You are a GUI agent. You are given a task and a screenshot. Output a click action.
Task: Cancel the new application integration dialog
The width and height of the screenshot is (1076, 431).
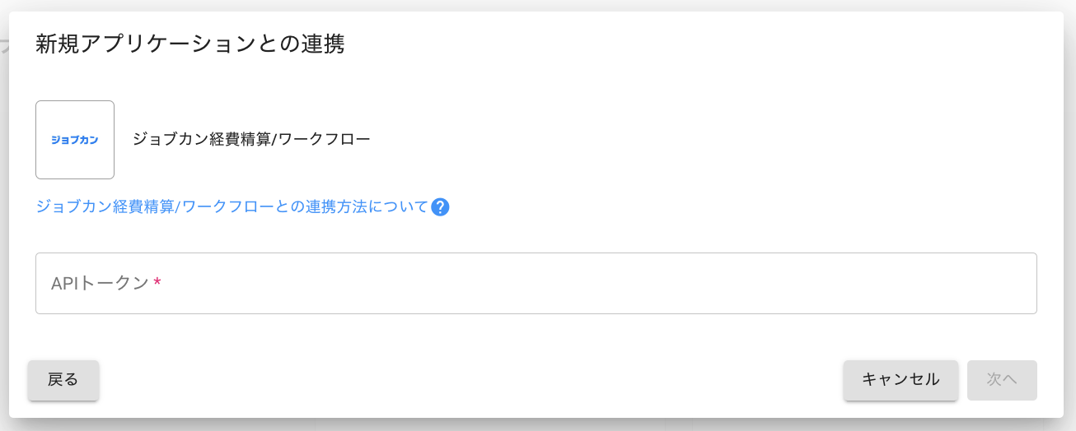901,380
